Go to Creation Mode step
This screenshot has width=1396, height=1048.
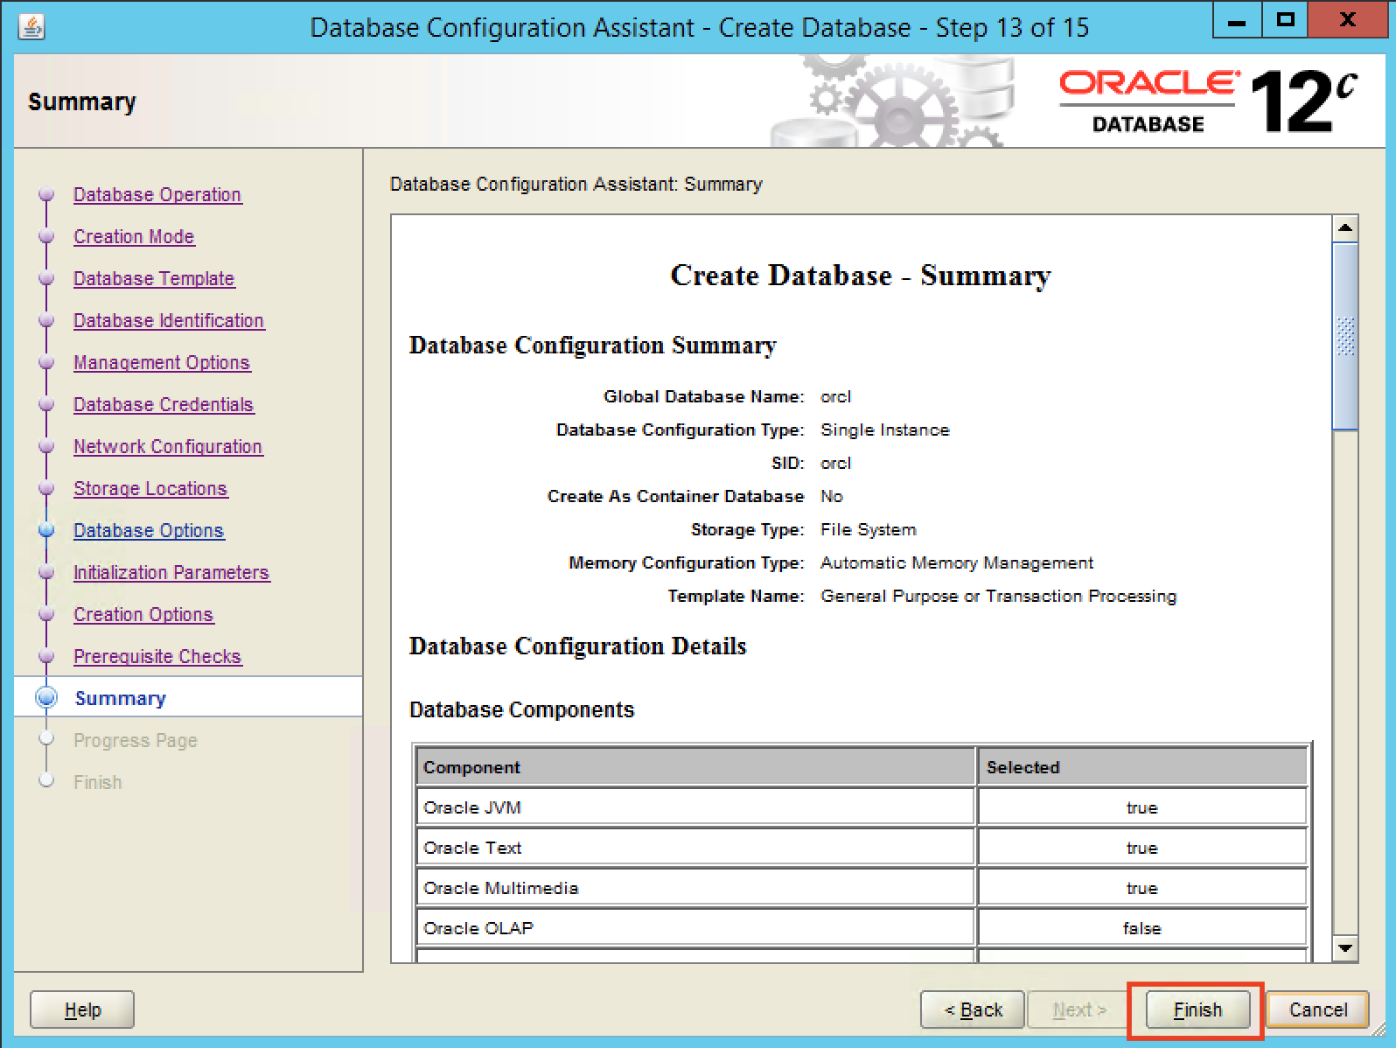[134, 236]
